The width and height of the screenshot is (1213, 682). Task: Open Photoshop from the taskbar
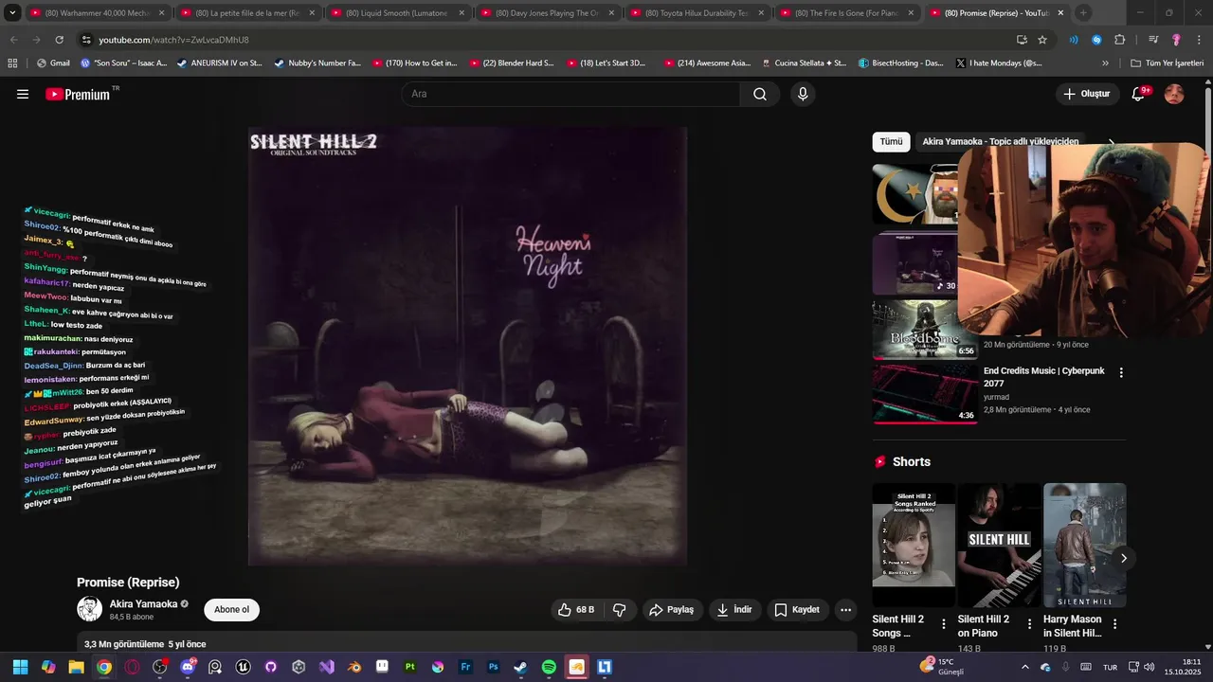coord(494,667)
